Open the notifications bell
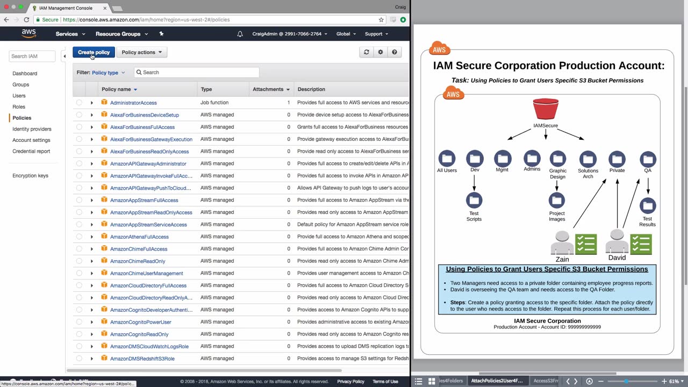Screen dimensions: 688x387 coord(240,34)
